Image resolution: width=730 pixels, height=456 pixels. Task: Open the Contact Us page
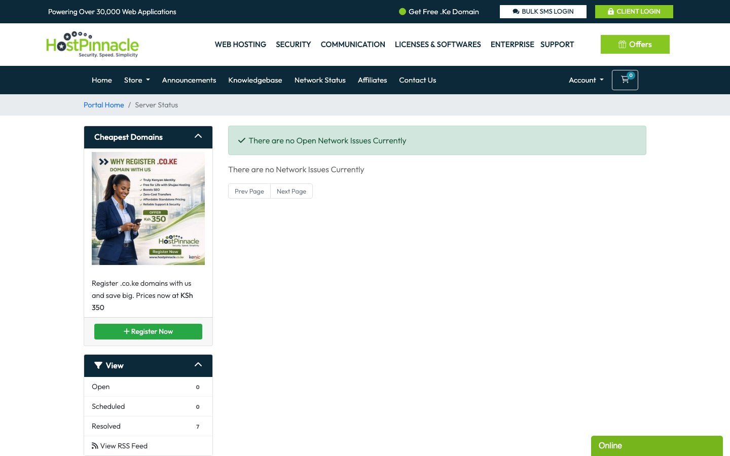[x=418, y=80]
